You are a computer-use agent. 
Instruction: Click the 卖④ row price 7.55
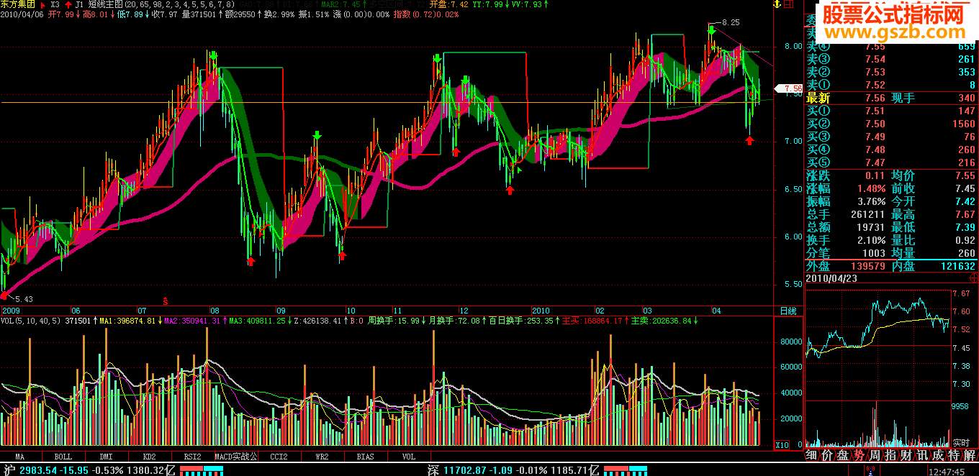[875, 47]
